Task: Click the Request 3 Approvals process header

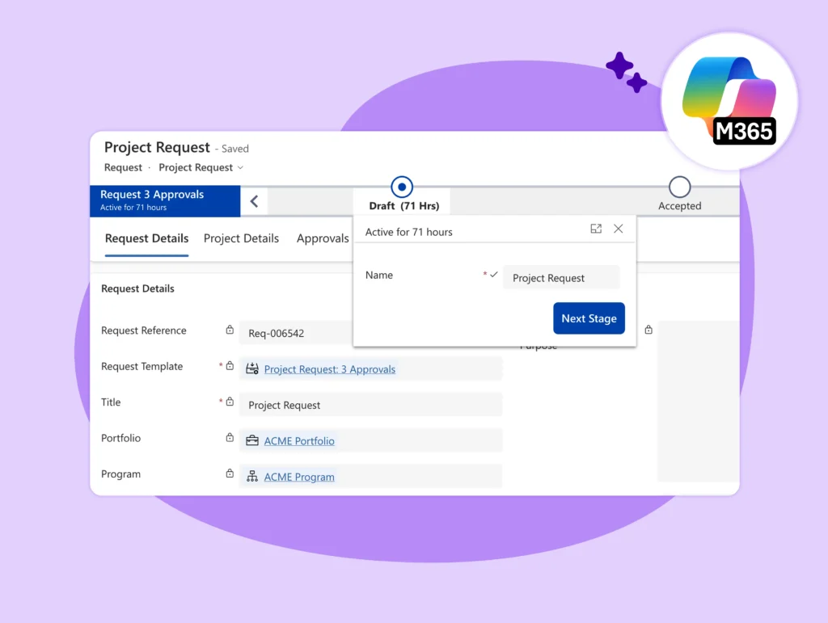Action: (165, 201)
